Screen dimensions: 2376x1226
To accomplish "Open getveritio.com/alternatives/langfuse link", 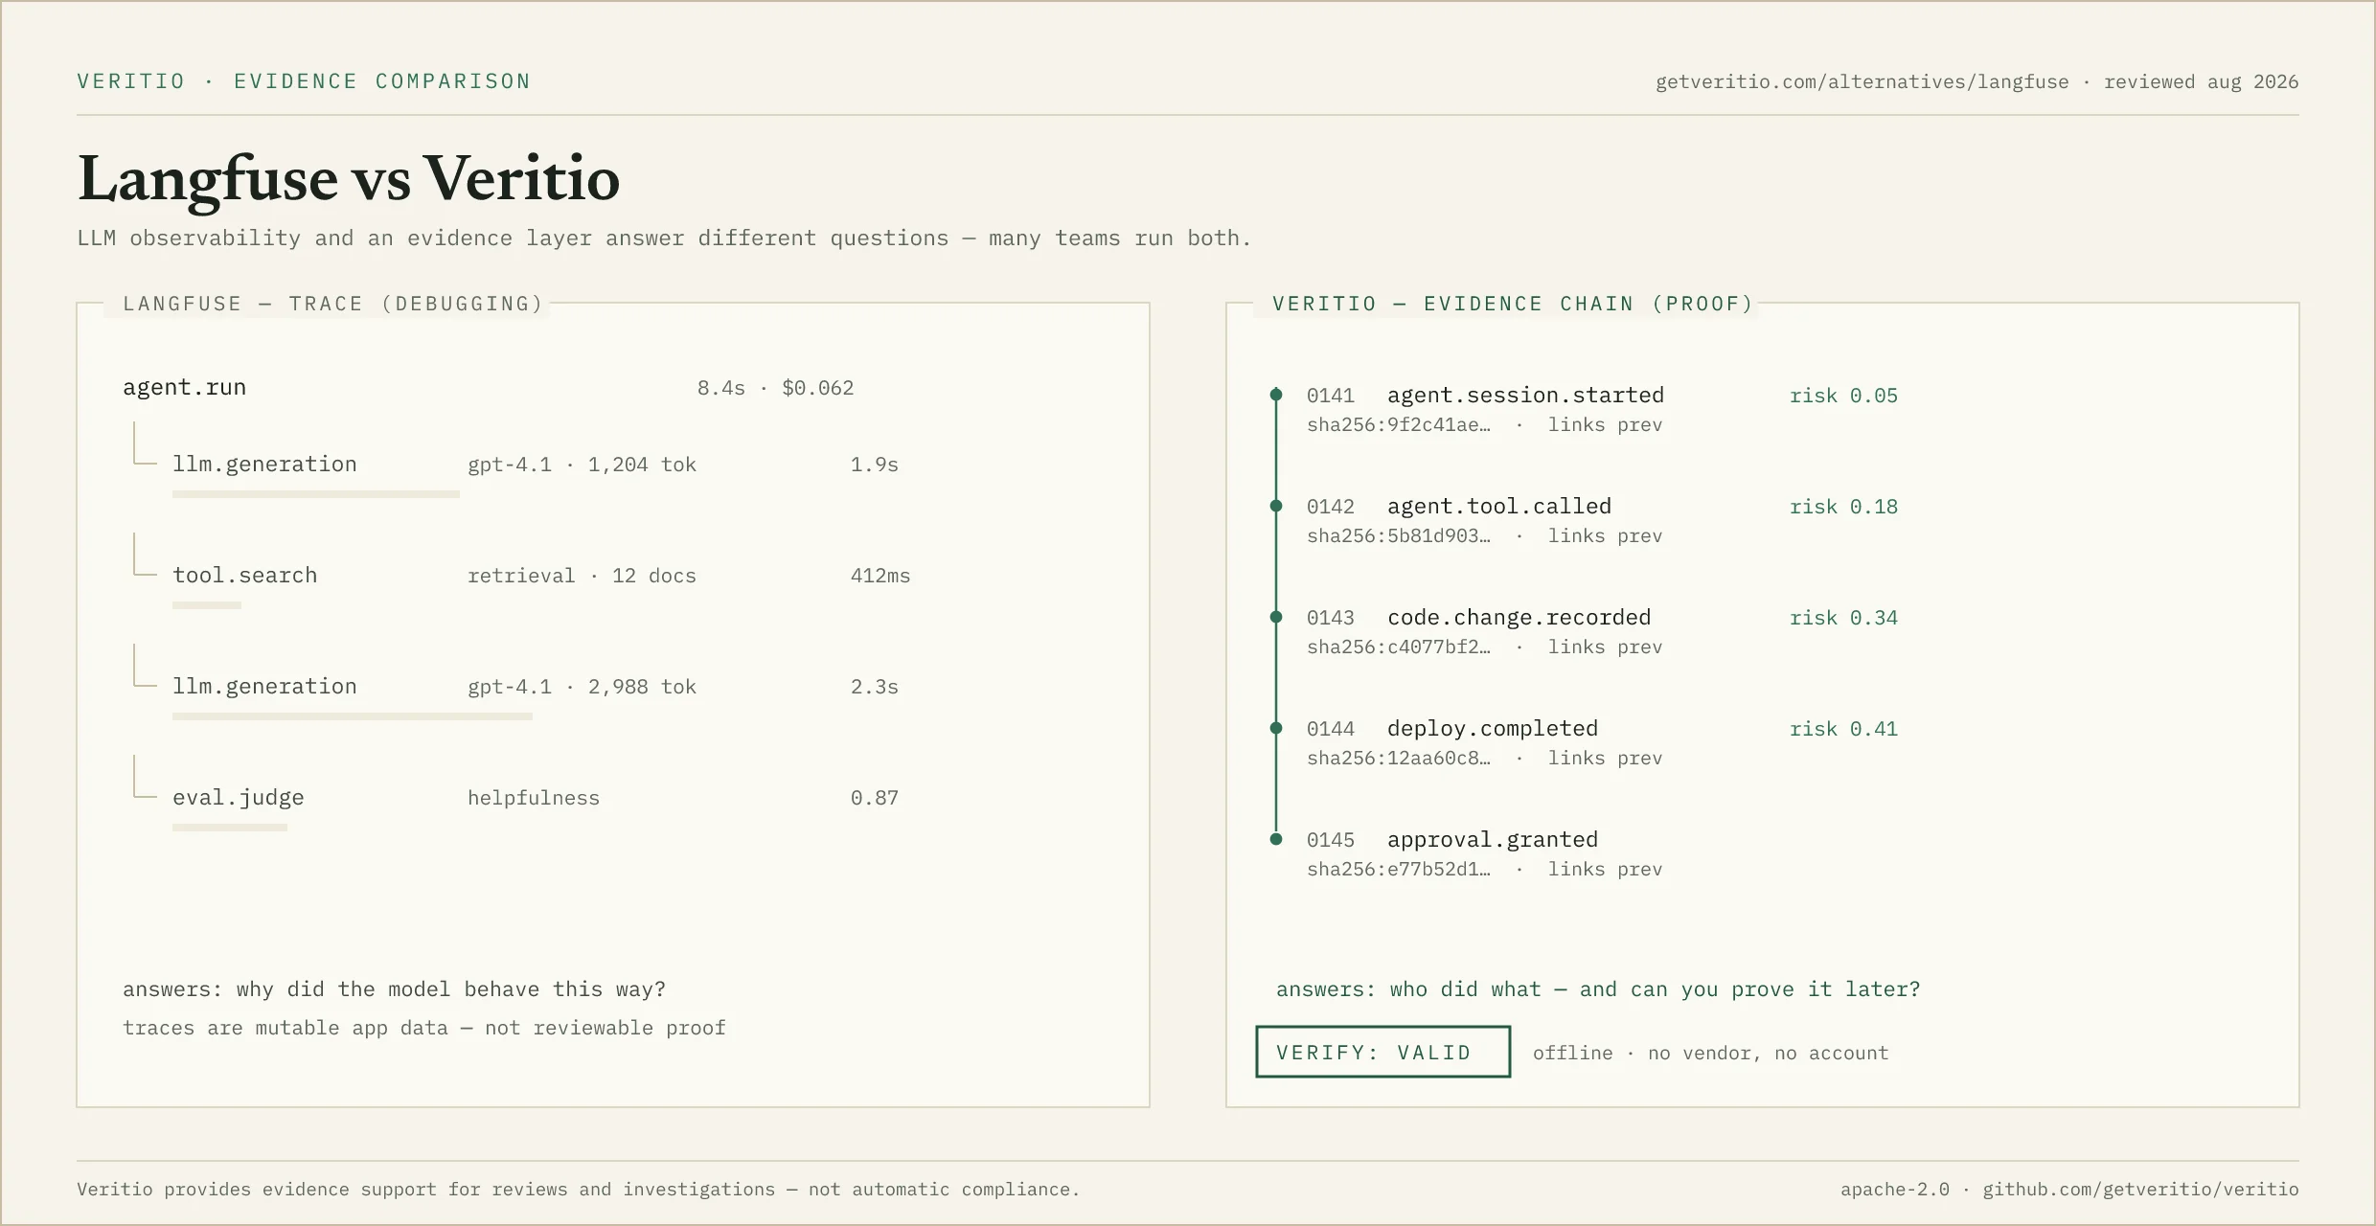I will [x=1862, y=82].
